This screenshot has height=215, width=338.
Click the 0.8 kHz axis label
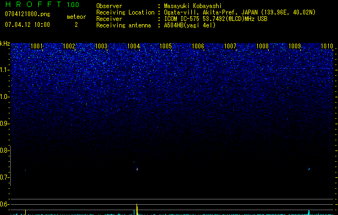coord(4,150)
